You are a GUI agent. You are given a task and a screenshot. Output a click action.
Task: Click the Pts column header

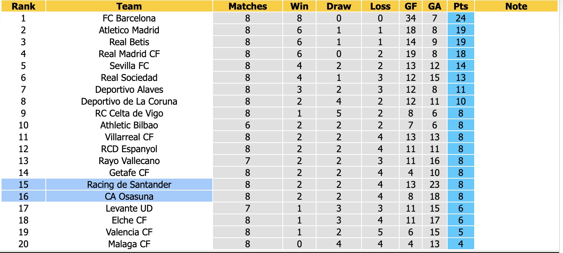(x=461, y=6)
